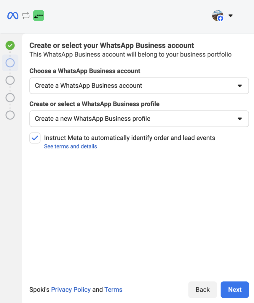This screenshot has width=254, height=303.
Task: Click the Facebook badge on the avatar
Action: pos(221,19)
